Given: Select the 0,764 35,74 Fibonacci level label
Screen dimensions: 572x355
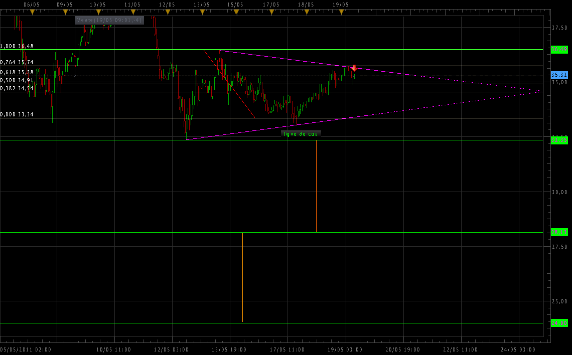Looking at the screenshot, I should coord(17,63).
